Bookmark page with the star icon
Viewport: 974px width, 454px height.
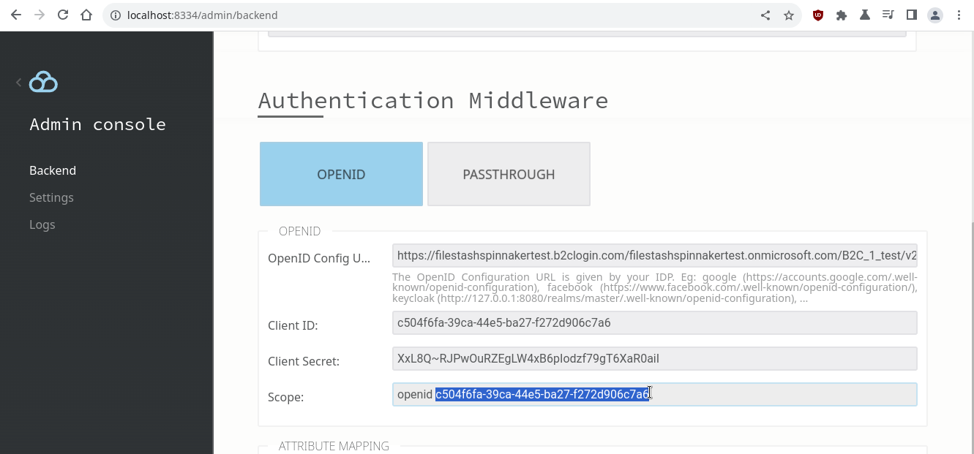tap(789, 15)
